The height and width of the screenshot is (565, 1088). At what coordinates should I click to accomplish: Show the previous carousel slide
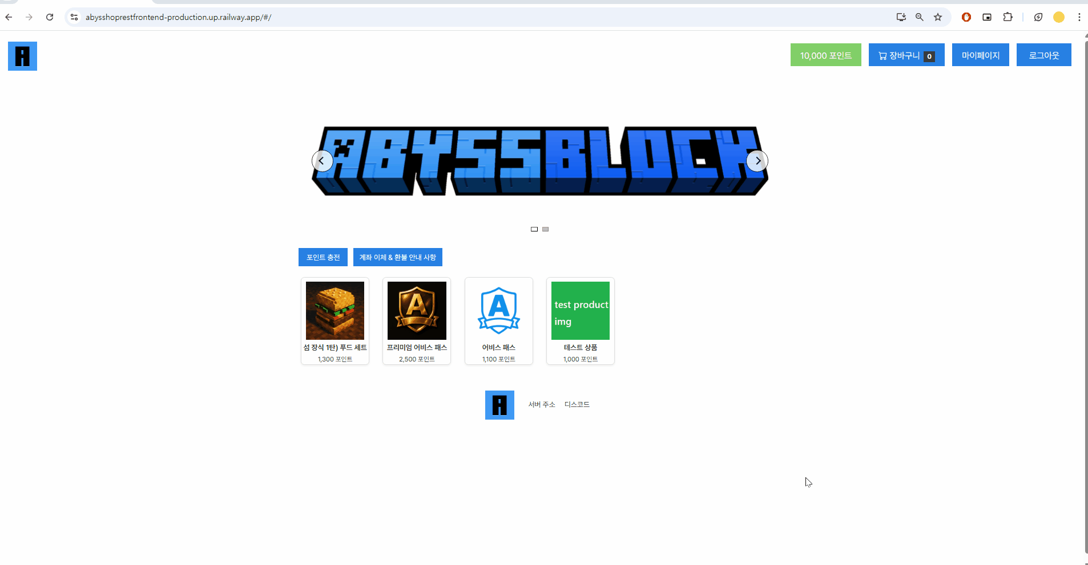322,161
